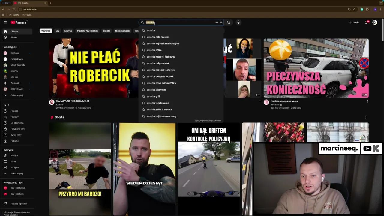Select the Gry filter chip
This screenshot has width=384, height=216.
[x=57, y=31]
